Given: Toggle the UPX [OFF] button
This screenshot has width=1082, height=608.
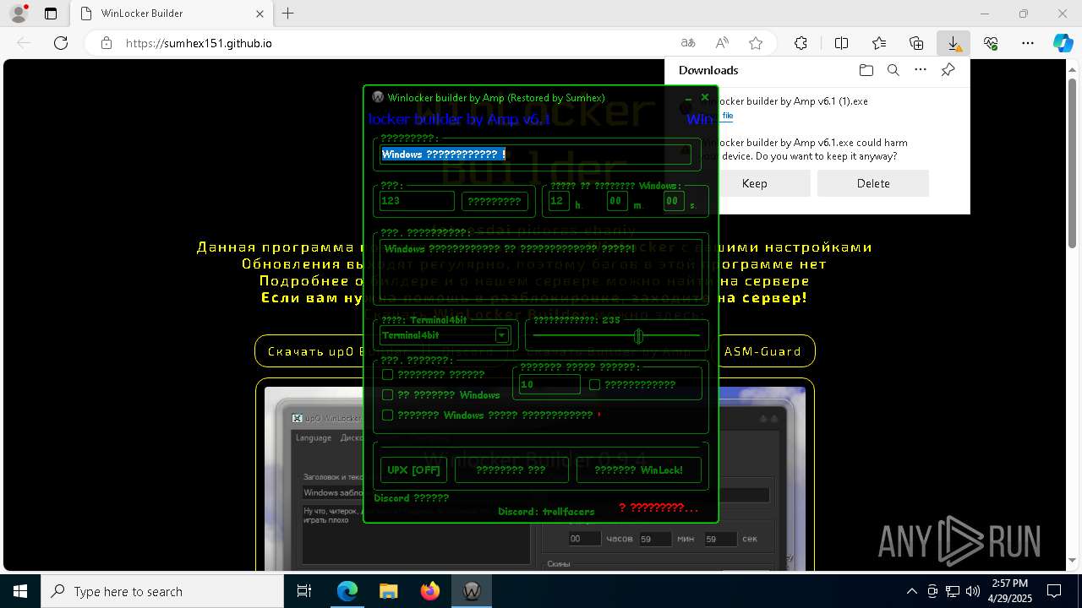Looking at the screenshot, I should pos(413,470).
